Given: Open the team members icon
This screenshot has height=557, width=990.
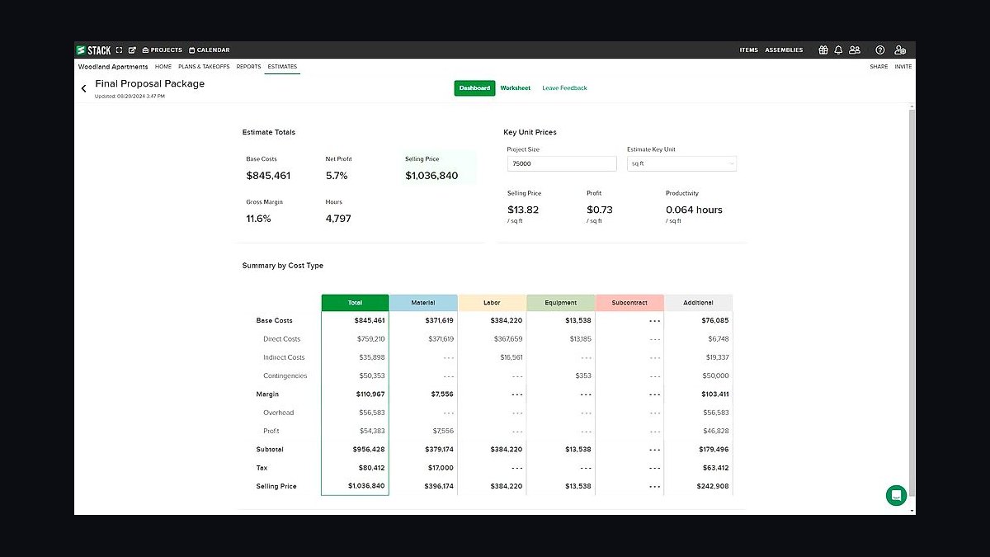Looking at the screenshot, I should click(x=855, y=50).
